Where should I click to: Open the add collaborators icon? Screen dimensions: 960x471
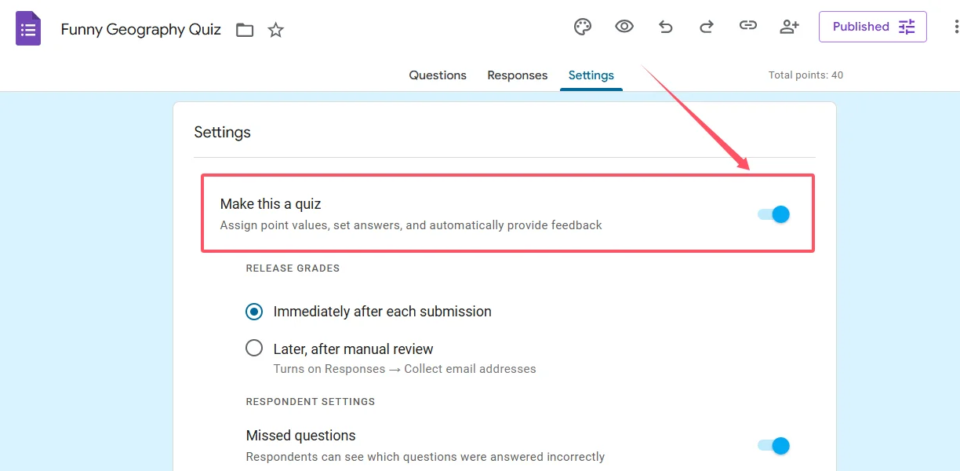click(789, 27)
